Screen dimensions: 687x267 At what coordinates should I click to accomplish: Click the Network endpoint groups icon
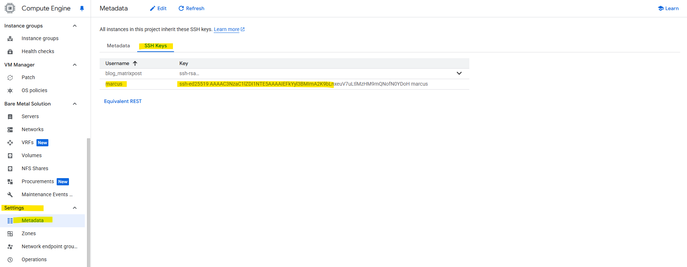tap(10, 246)
